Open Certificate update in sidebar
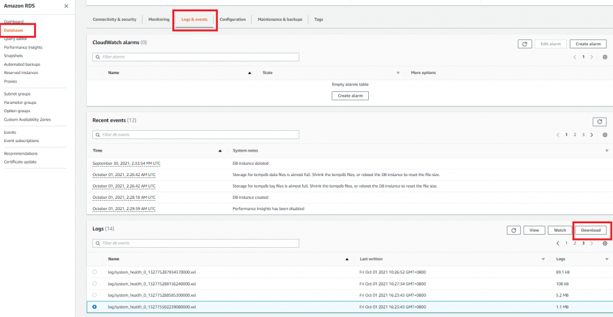This screenshot has width=613, height=317. [20, 162]
